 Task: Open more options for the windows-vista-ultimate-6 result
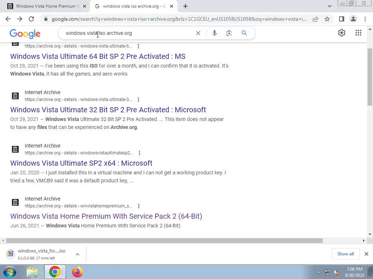pyautogui.click(x=138, y=46)
